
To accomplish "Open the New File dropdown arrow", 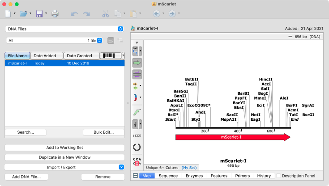I will click(15, 13).
